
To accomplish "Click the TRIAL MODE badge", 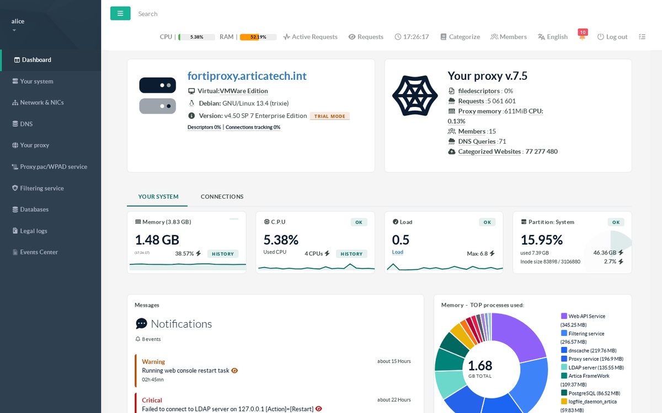I will tap(330, 116).
